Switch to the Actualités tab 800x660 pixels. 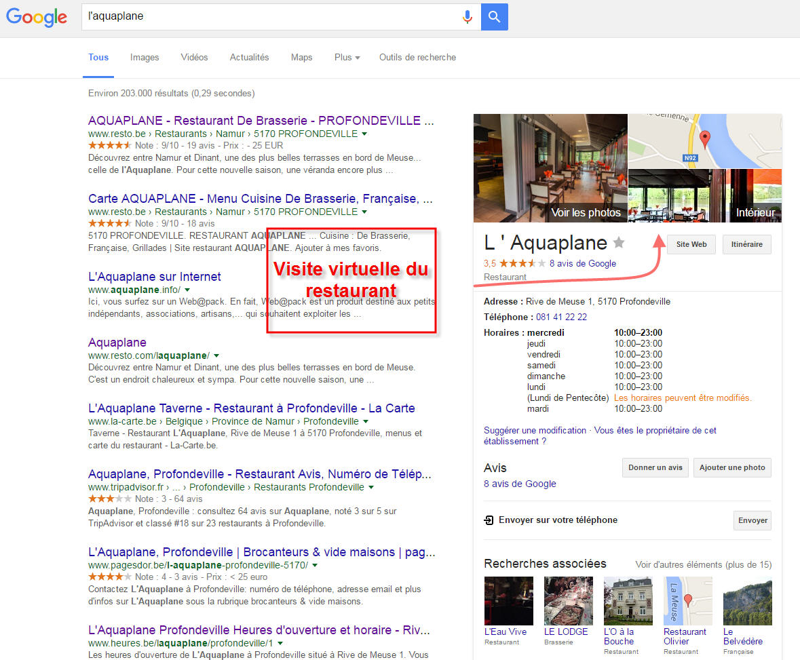click(x=249, y=57)
